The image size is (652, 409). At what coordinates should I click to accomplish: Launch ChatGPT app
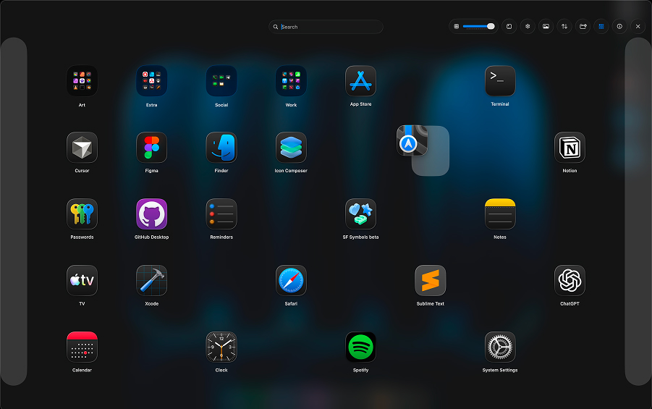click(x=570, y=280)
